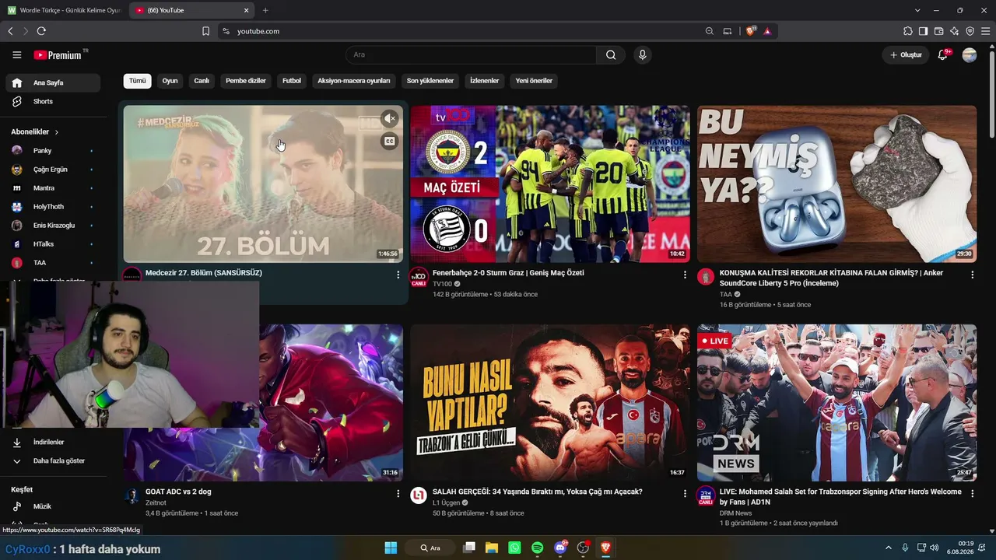
Task: Click the zoom magnifier in address bar
Action: click(709, 31)
